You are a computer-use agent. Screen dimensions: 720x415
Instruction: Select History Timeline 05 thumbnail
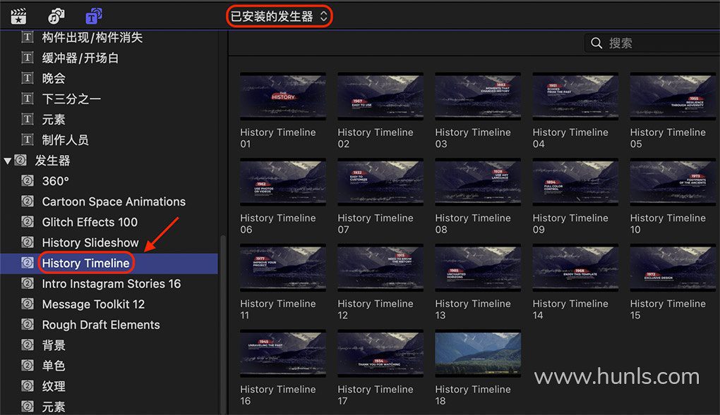673,97
